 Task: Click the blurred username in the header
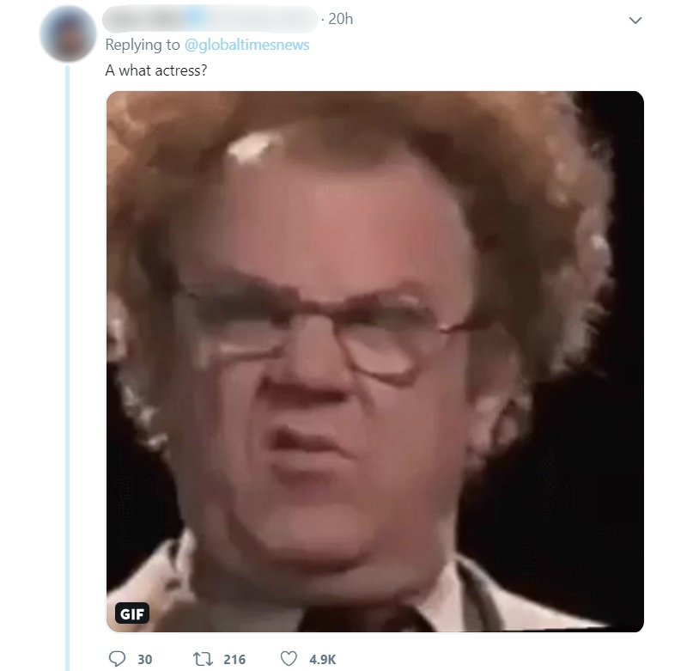(210, 19)
